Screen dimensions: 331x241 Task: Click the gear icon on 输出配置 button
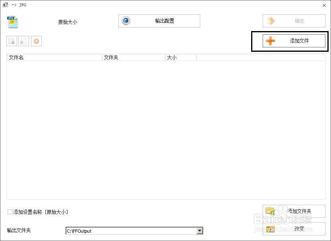pyautogui.click(x=127, y=21)
